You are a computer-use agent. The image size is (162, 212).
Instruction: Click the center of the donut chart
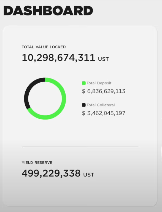[45, 99]
